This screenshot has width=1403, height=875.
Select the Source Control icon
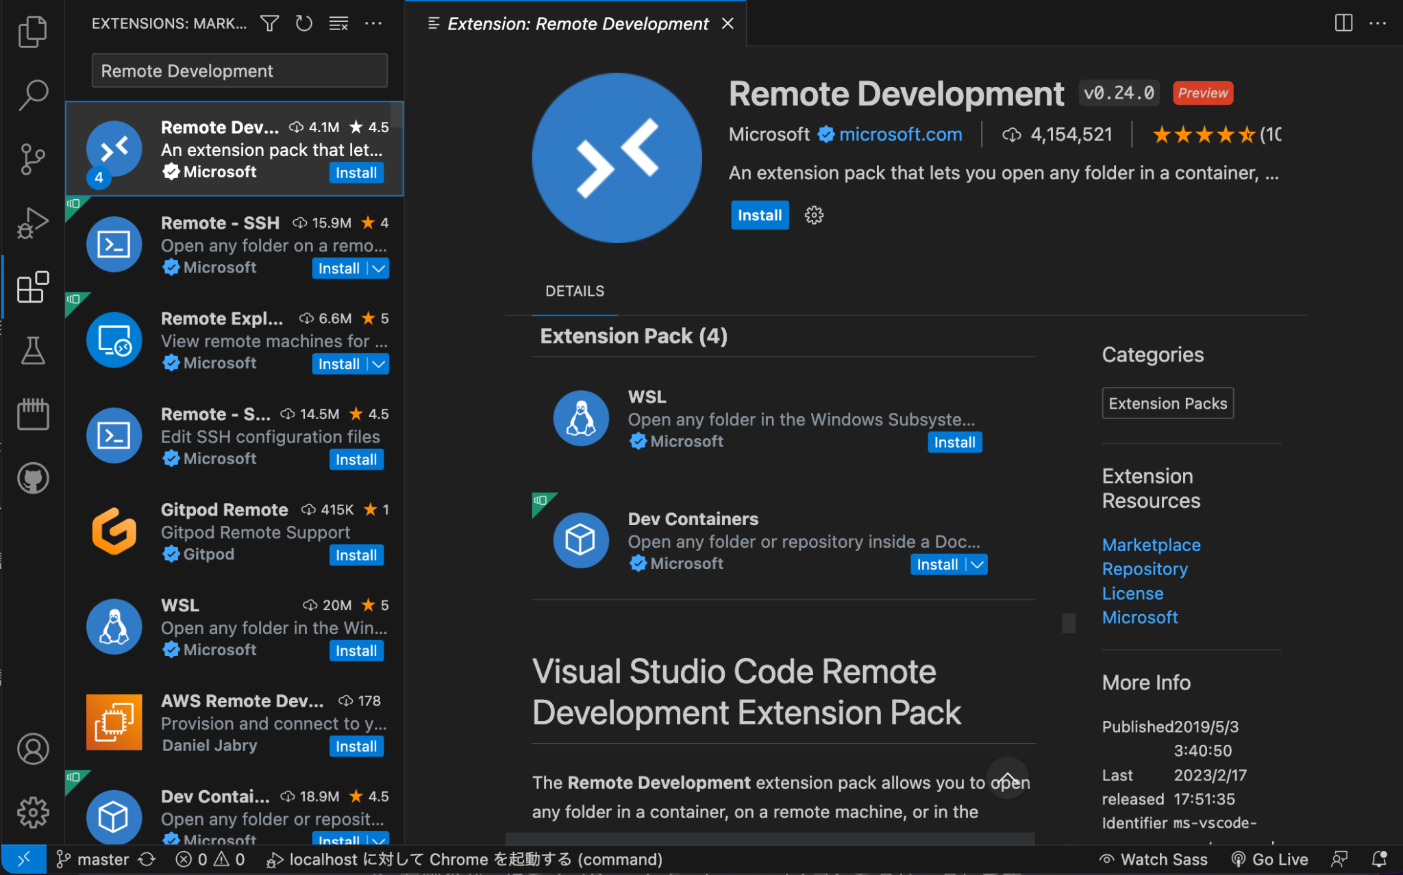click(x=32, y=158)
